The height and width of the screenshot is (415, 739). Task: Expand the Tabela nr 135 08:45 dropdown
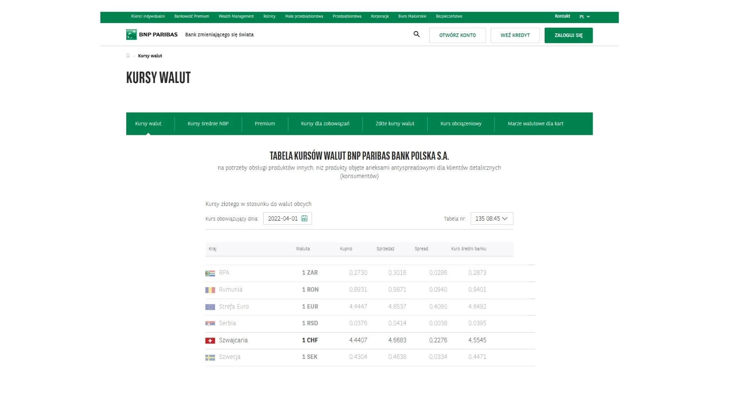(492, 218)
